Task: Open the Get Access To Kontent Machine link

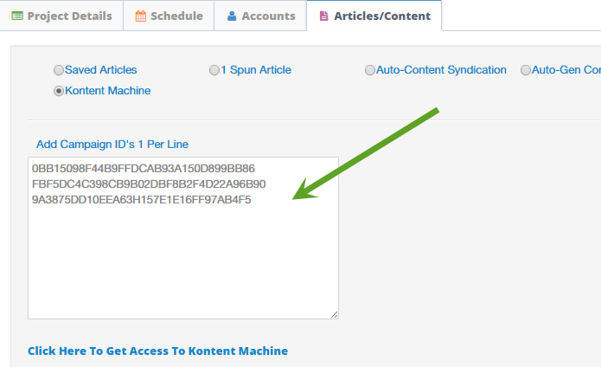Action: (x=158, y=351)
